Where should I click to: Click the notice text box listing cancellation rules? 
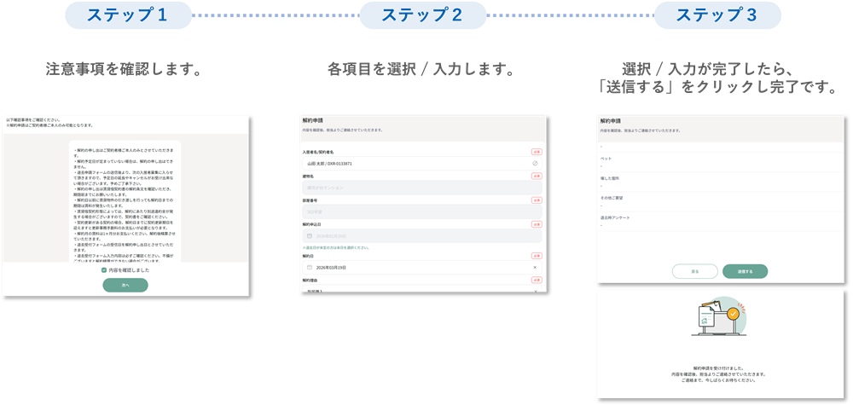(125, 201)
